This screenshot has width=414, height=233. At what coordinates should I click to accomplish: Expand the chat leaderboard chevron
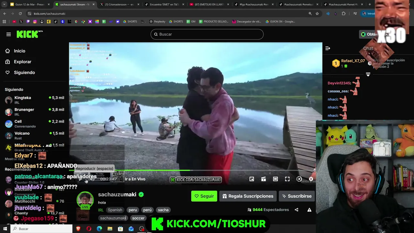point(368,74)
